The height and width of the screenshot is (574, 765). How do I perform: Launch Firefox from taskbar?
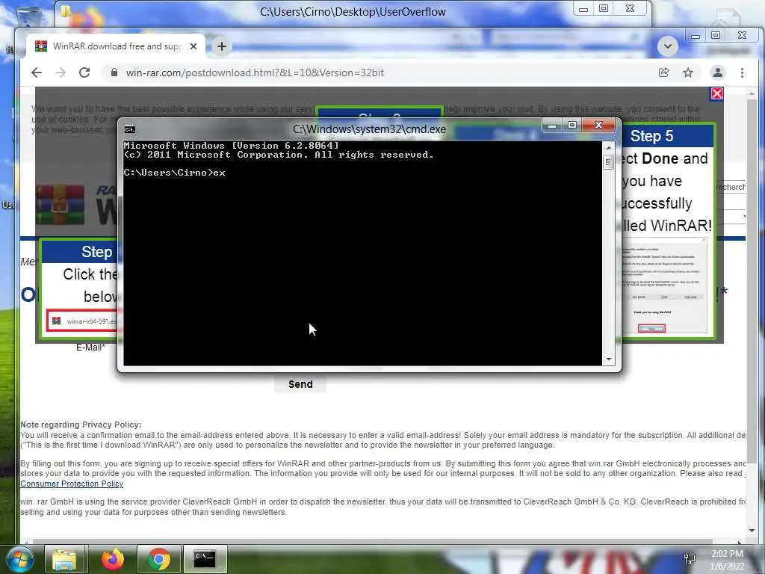coord(112,559)
